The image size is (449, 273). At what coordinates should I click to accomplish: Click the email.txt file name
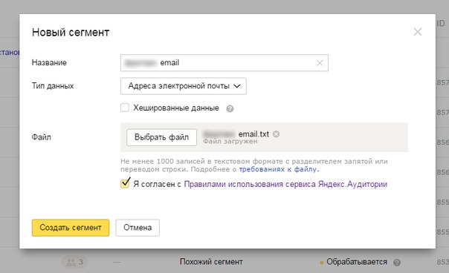pos(253,134)
